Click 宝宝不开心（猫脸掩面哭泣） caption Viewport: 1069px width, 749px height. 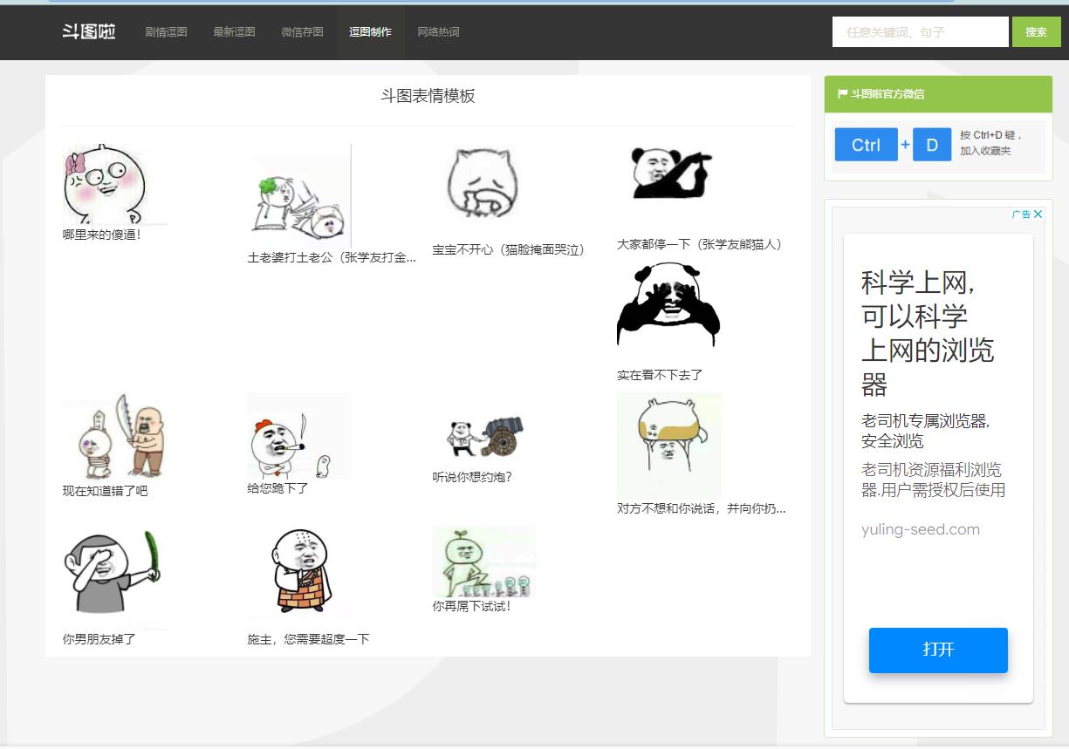[509, 249]
